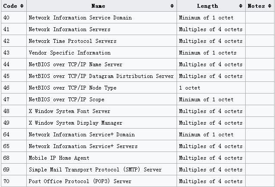The width and height of the screenshot is (275, 187).
Task: Select Network Time Protocol Servers row name
Action: pos(73,41)
